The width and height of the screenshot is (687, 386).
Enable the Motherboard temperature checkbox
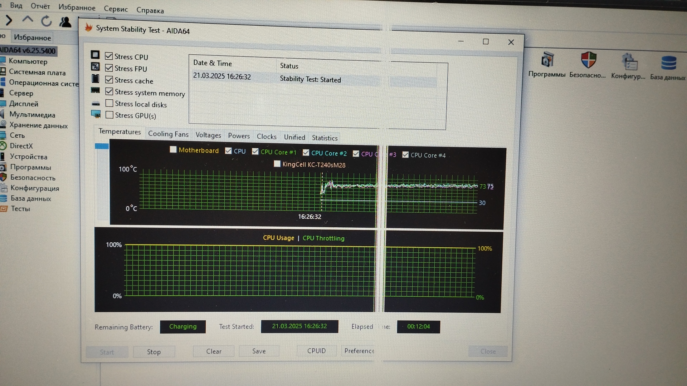click(x=173, y=150)
